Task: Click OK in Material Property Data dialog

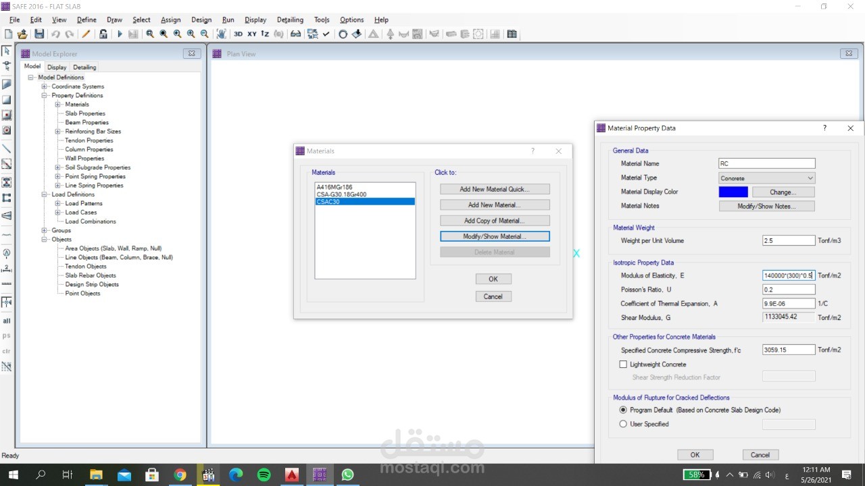Action: coord(695,455)
